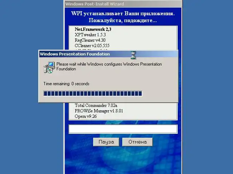The image size is (233, 174).
Task: Click the empty WPI progress field
Action: (x=123, y=129)
